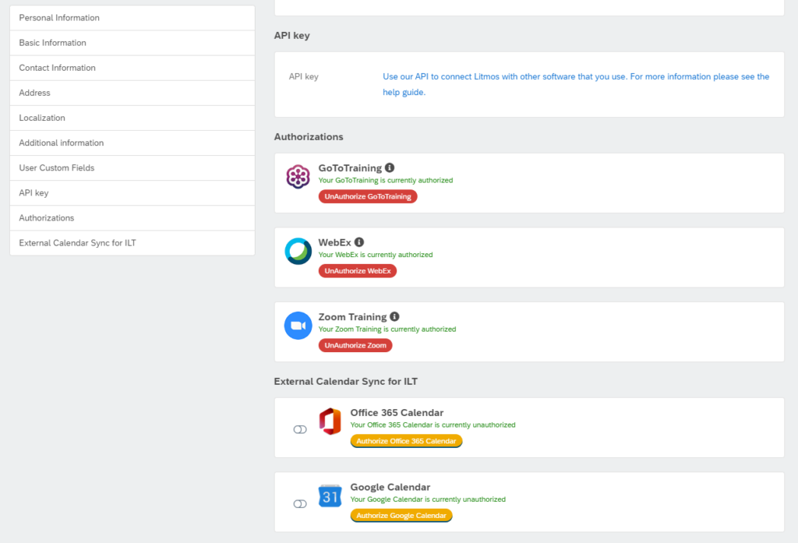The image size is (798, 543).
Task: Open info icon next to Zoom Training
Action: tap(394, 316)
